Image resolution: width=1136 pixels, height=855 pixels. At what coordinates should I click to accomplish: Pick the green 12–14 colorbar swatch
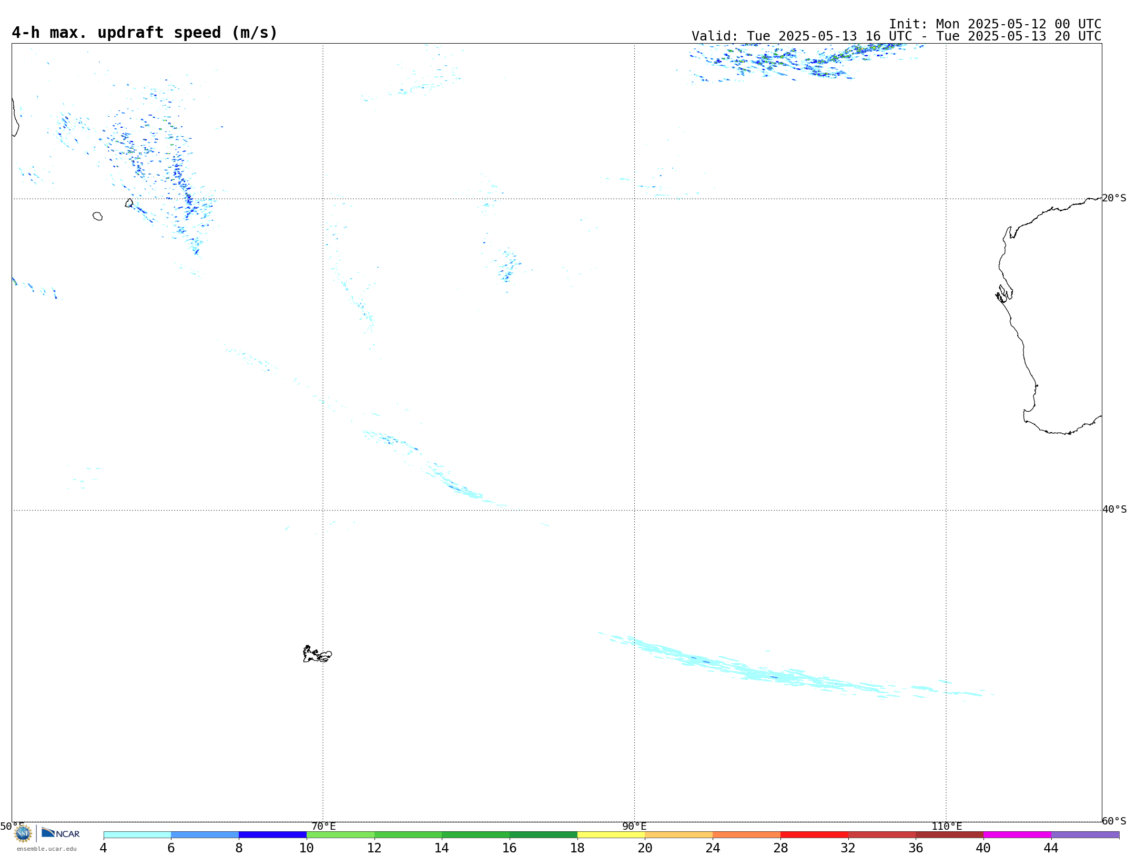pyautogui.click(x=408, y=835)
